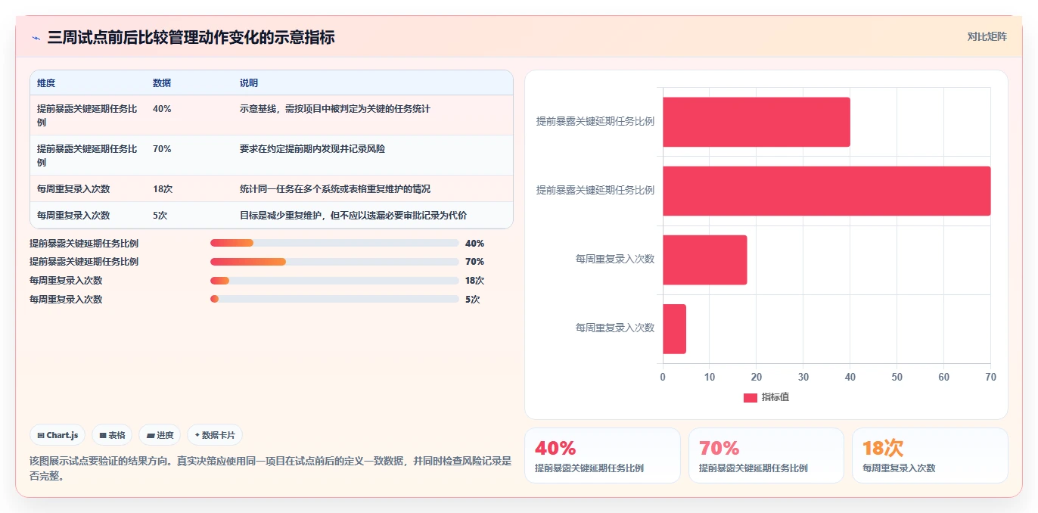Click the note 要求在约定提前期内发现并记录风险

click(312, 149)
